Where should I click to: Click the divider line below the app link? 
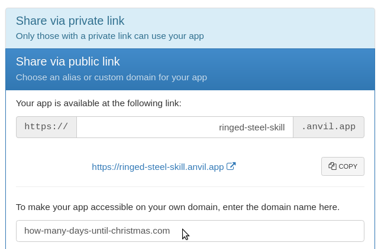point(190,187)
